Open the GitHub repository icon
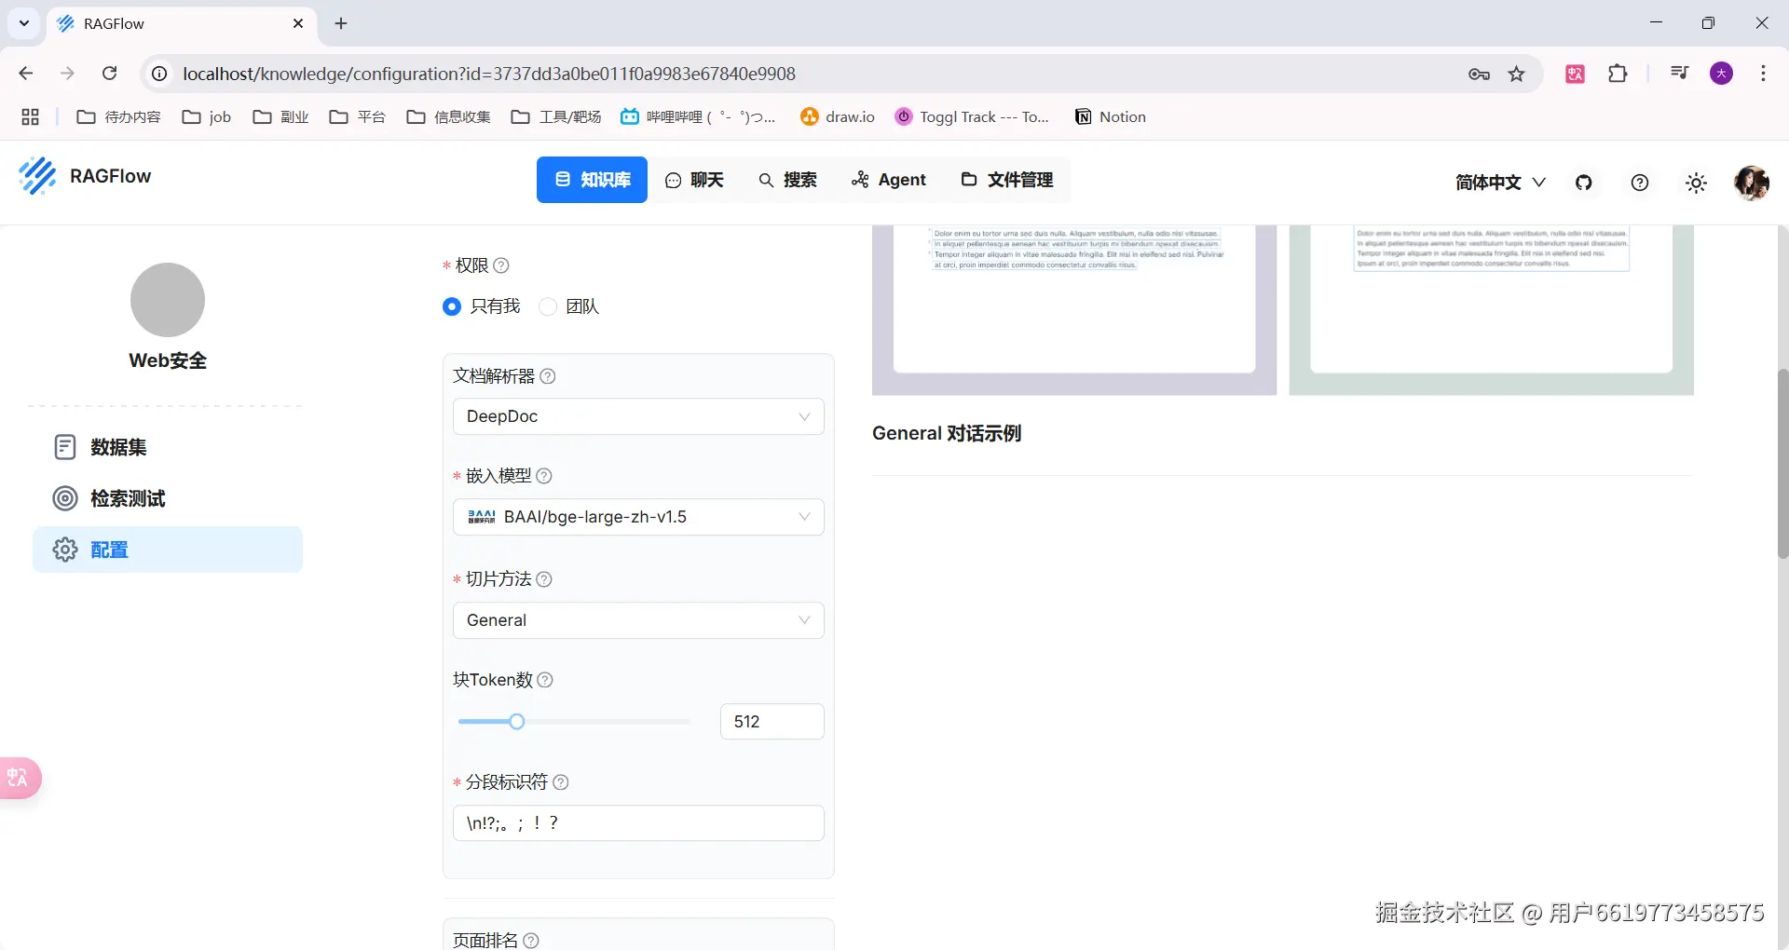This screenshot has height=950, width=1789. 1584,183
